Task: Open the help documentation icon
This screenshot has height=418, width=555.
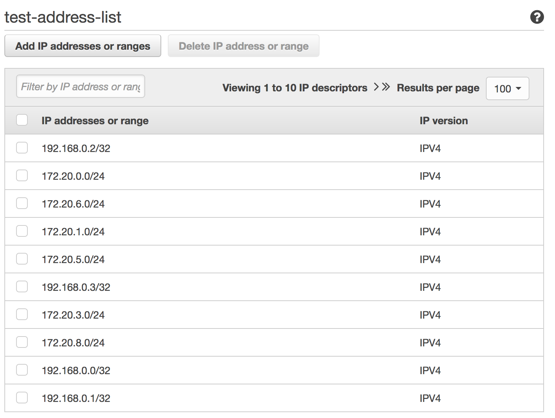Action: pos(537,17)
